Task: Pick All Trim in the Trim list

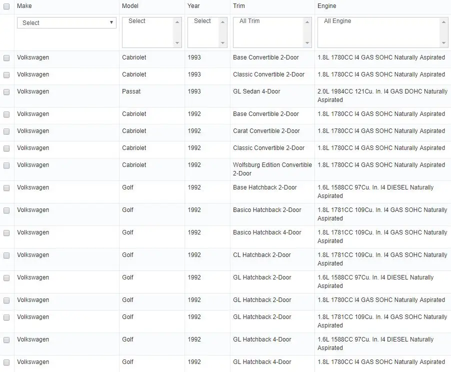Action: coord(249,21)
